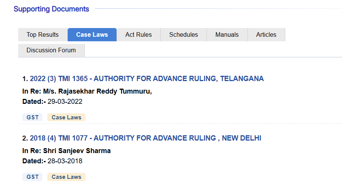Open the 2022 (3) TMI 1365 Telangana ruling
Image resolution: width=342 pixels, height=183 pixels.
coord(146,79)
